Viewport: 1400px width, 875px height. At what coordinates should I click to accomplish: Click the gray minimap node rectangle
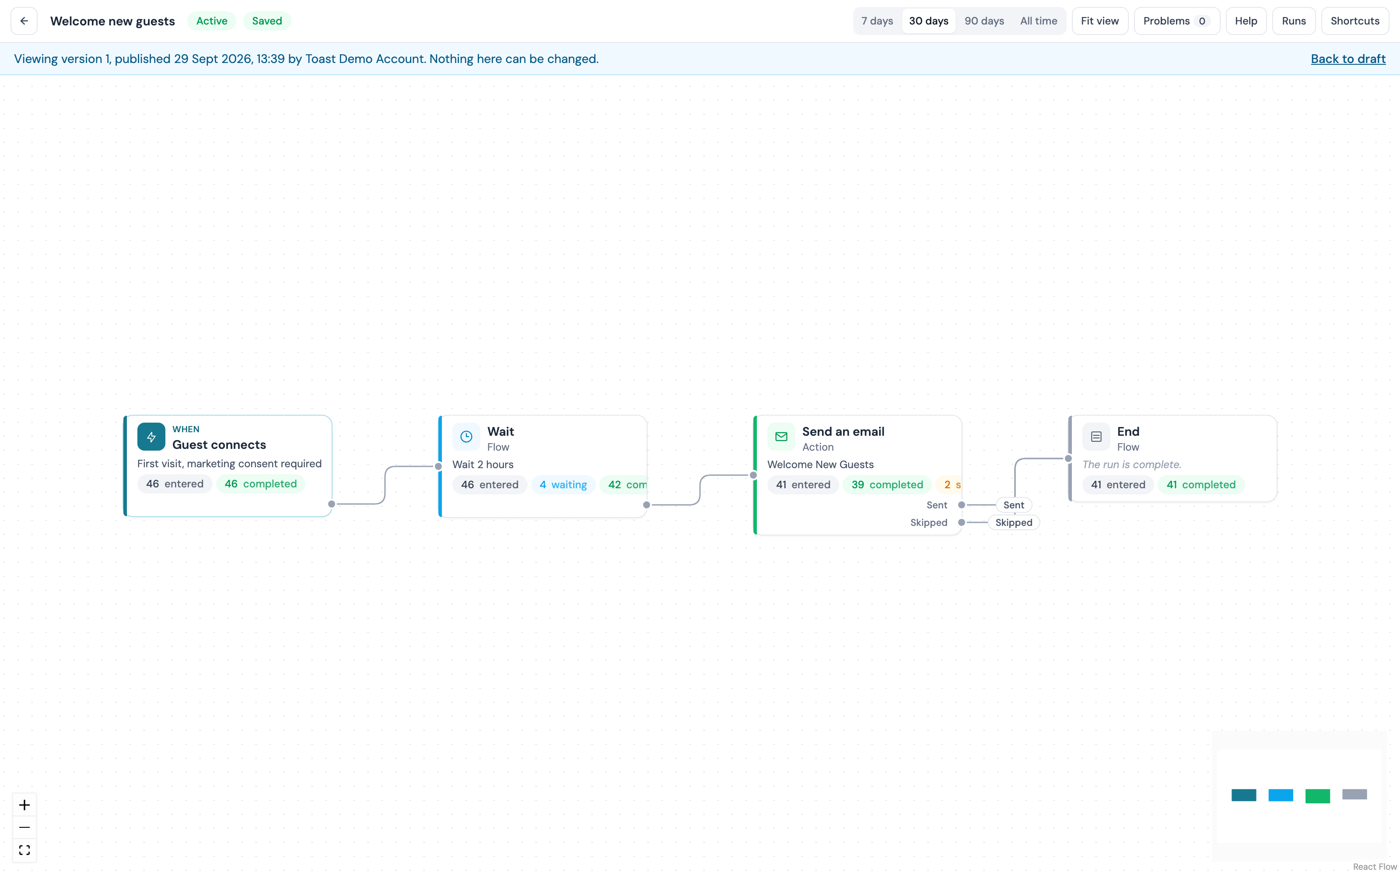pyautogui.click(x=1354, y=794)
